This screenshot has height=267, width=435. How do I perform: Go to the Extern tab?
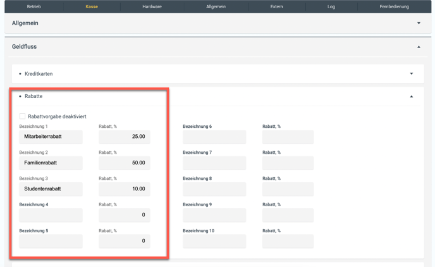(276, 6)
